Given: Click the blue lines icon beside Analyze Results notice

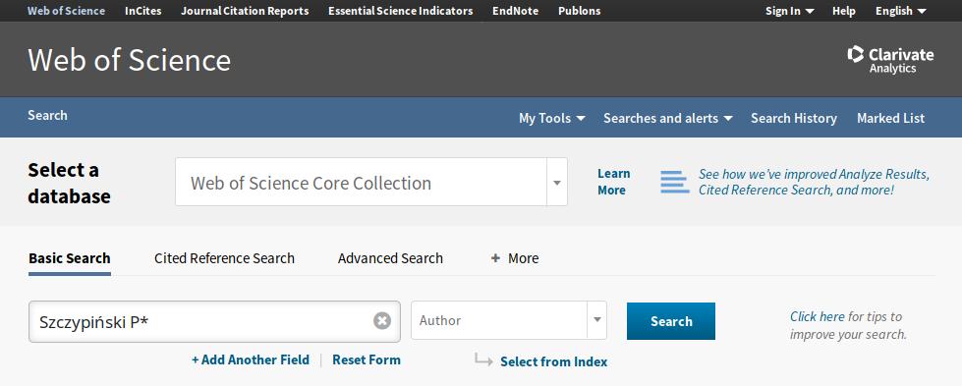Looking at the screenshot, I should [x=675, y=183].
